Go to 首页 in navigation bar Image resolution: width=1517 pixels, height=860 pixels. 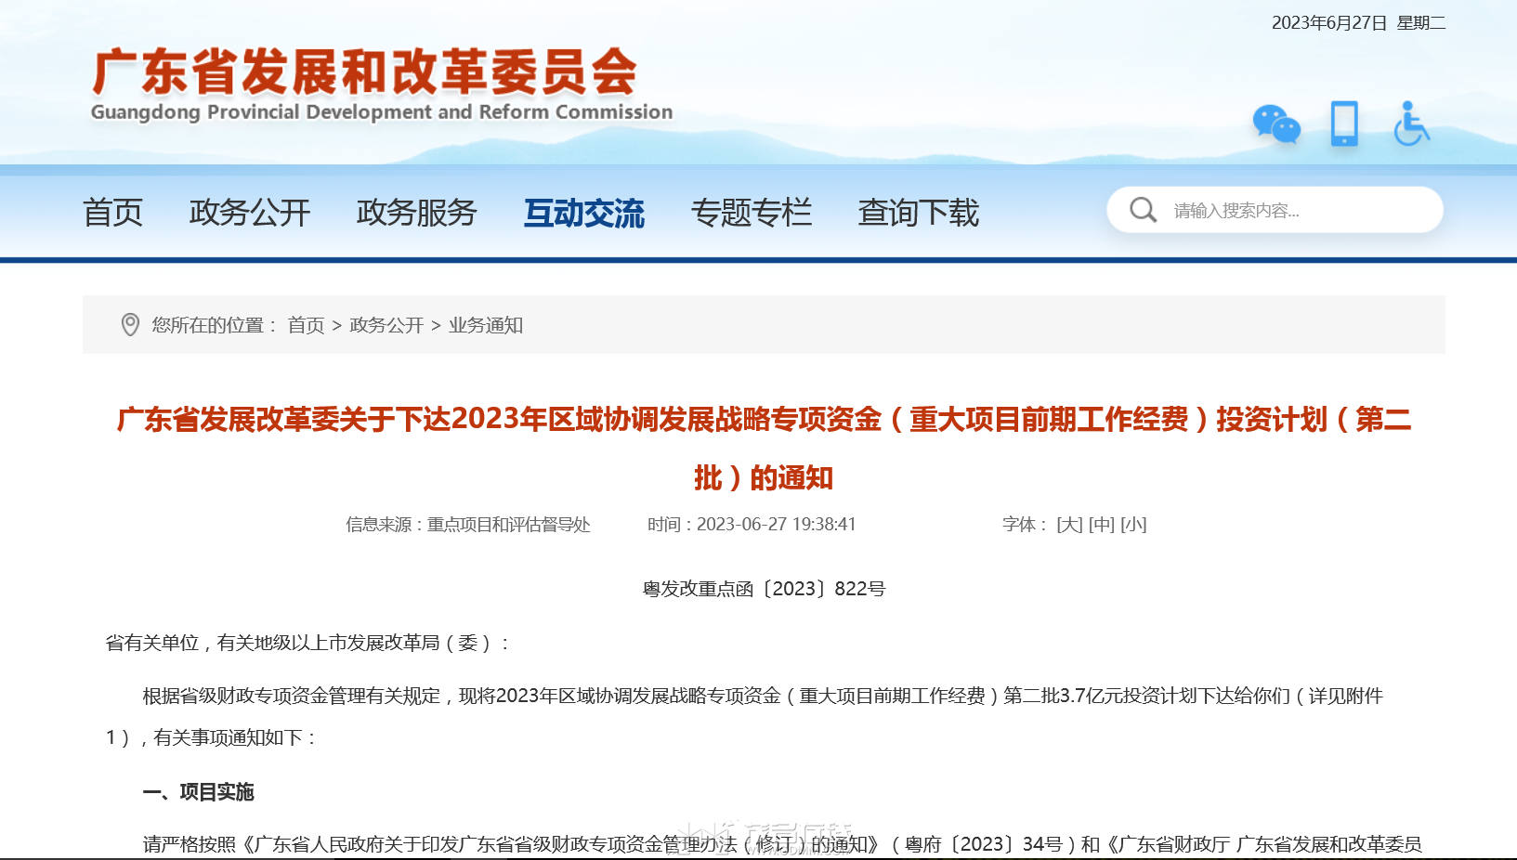pos(112,213)
